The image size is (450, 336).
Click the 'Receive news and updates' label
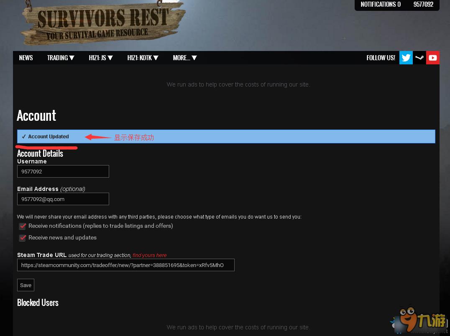(x=62, y=238)
